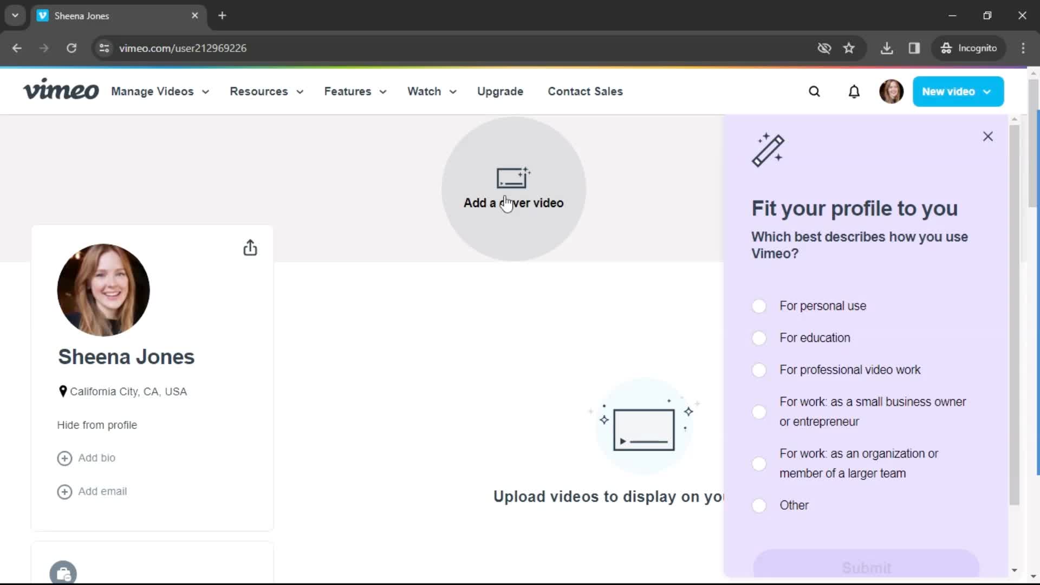Toggle the browser side panel

tap(914, 48)
